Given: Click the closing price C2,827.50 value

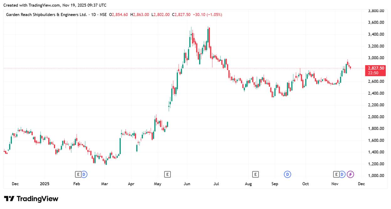Looking at the screenshot, I should click(181, 14).
